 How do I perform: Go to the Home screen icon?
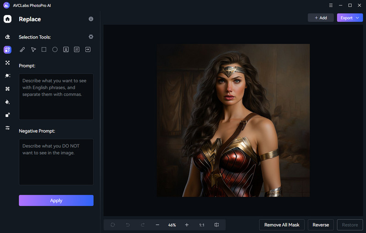7,19
